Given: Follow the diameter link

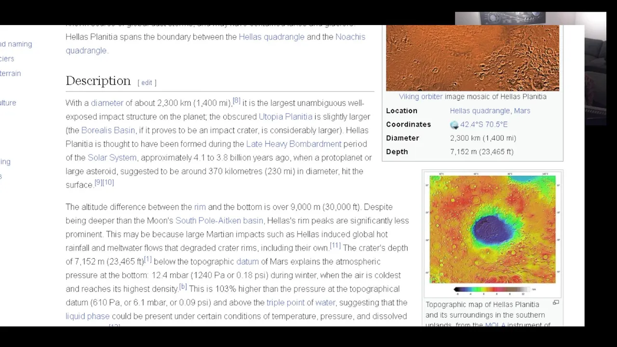Looking at the screenshot, I should 107,103.
